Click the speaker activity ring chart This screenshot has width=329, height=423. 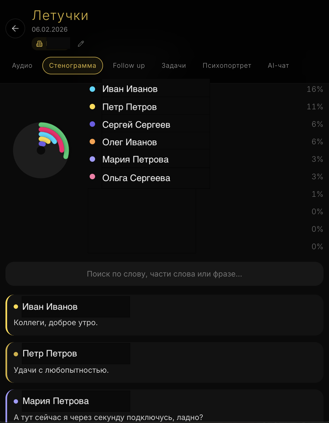click(x=41, y=150)
